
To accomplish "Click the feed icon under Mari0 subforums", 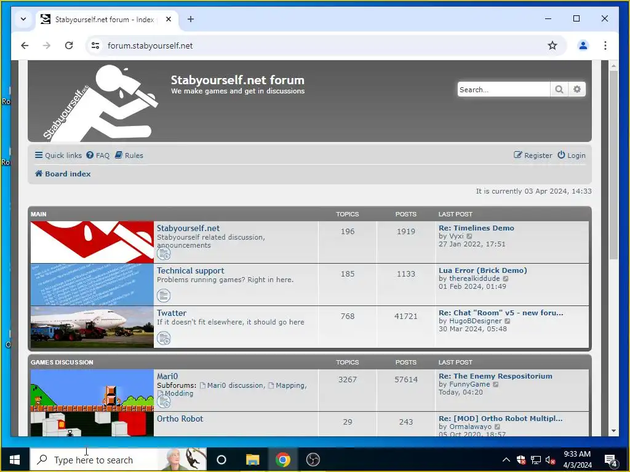I will click(x=164, y=401).
